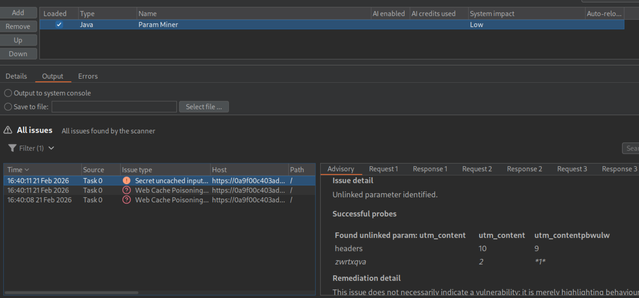
Task: Select the Save to file radio button
Action: click(8, 107)
